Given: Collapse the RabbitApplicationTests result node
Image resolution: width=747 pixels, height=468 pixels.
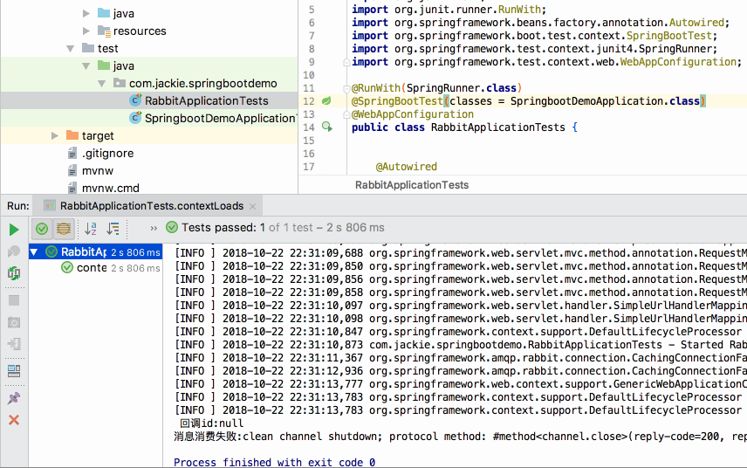Looking at the screenshot, I should coord(34,252).
